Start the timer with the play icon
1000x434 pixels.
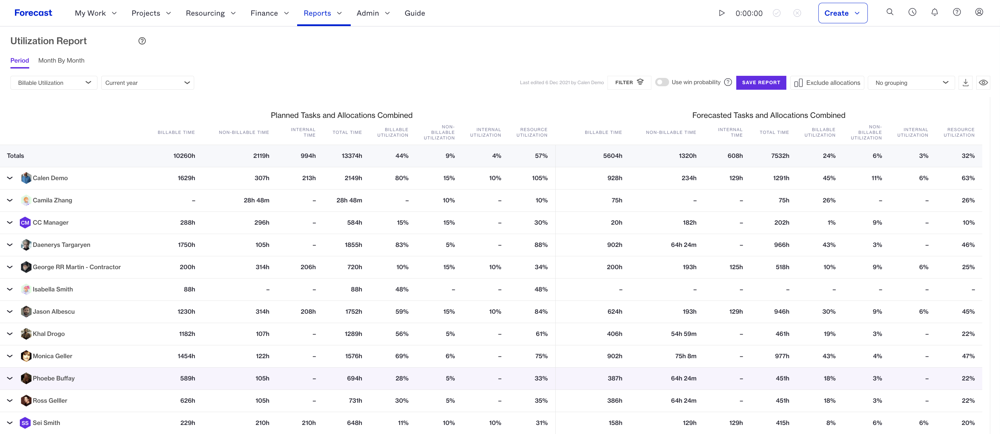pyautogui.click(x=721, y=13)
